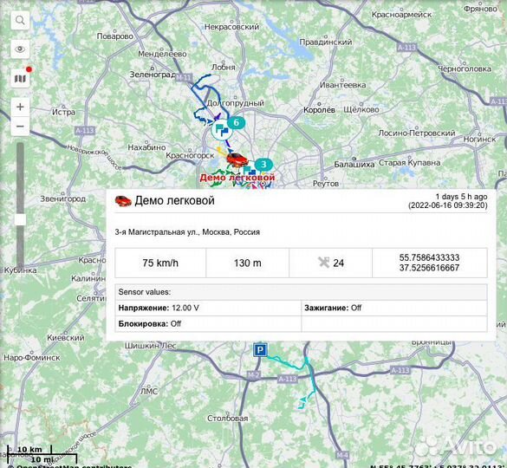Image resolution: width=507 pixels, height=468 pixels.
Task: Click the satellite icon beside 24
Action: [323, 263]
